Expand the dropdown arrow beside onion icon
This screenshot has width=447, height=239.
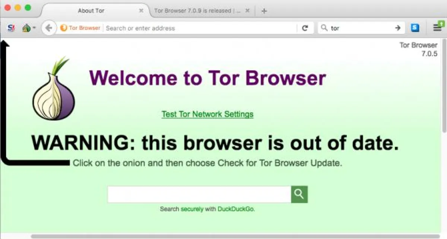point(34,28)
